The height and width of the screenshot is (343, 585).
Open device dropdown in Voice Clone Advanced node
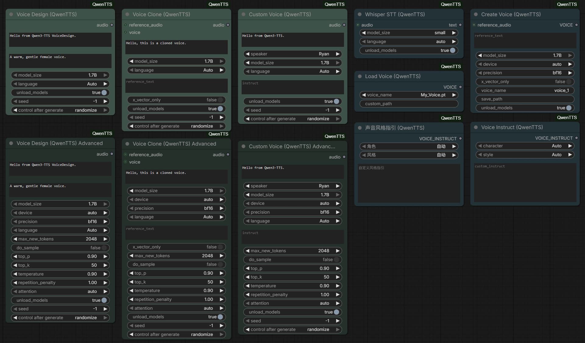[176, 200]
